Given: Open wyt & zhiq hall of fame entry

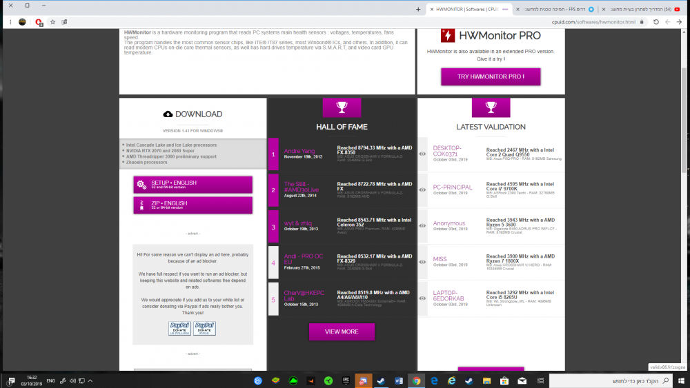Looking at the screenshot, I should click(x=298, y=223).
